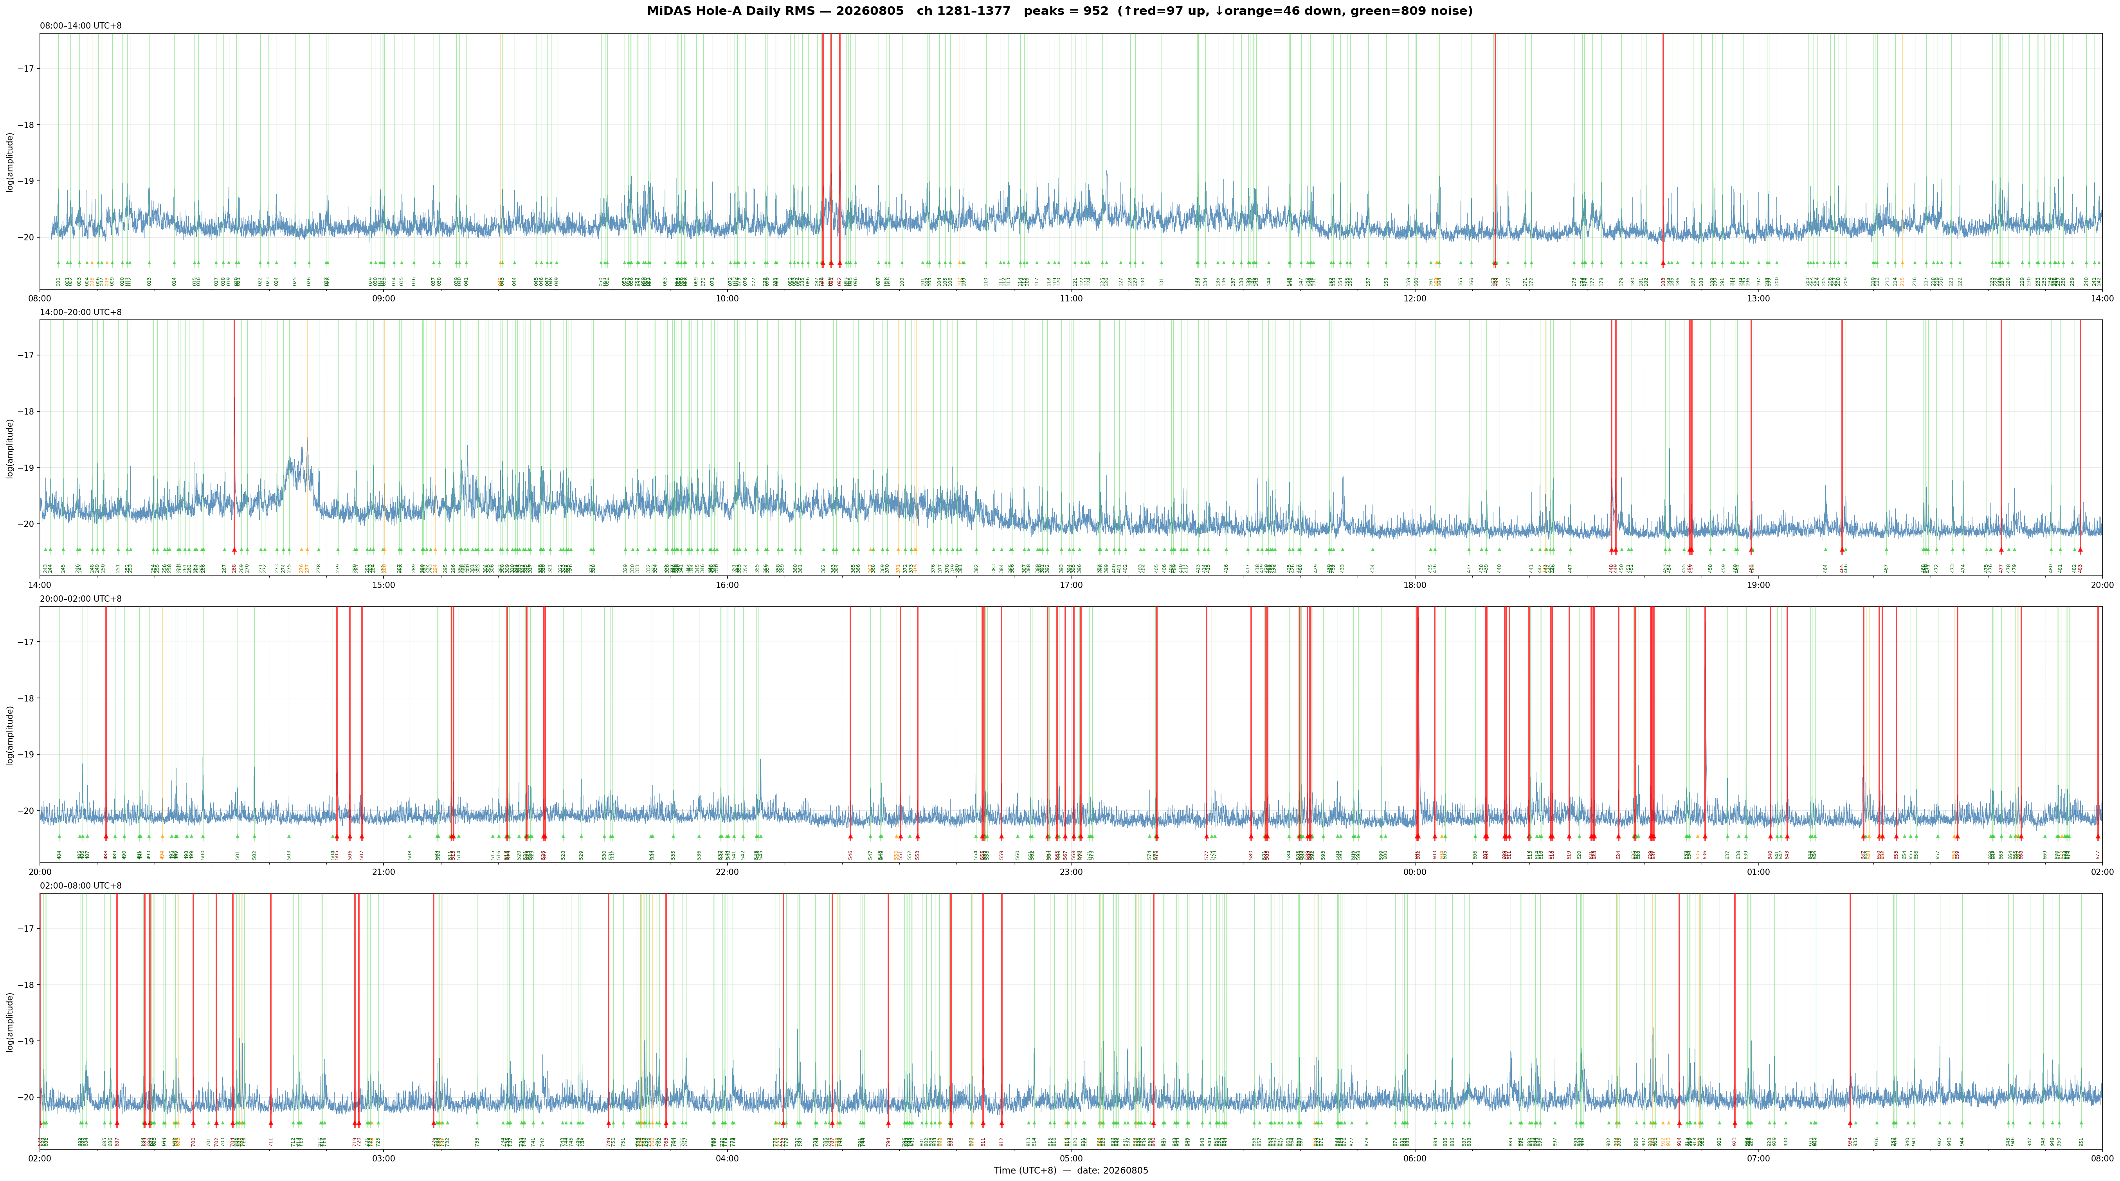Click the 03:00 time tick label
Viewport: 2120px width, 1181px height.
(384, 1158)
